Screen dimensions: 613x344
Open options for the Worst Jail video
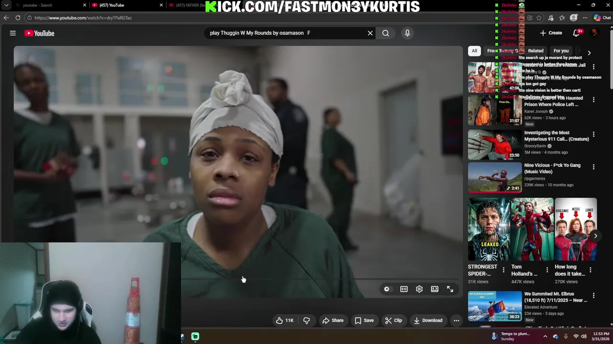[x=593, y=67]
